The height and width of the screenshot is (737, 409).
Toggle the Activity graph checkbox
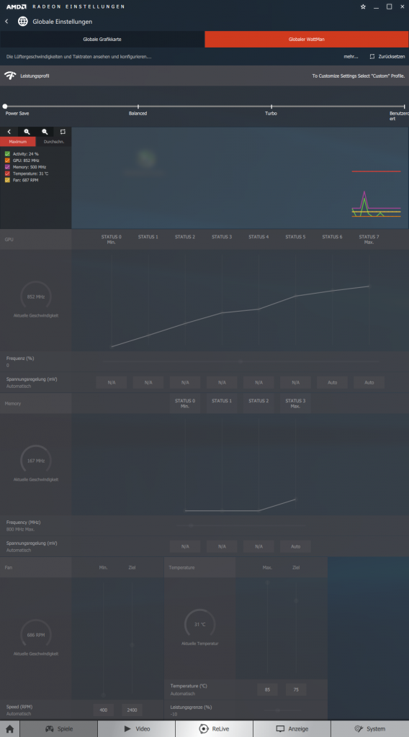7,154
